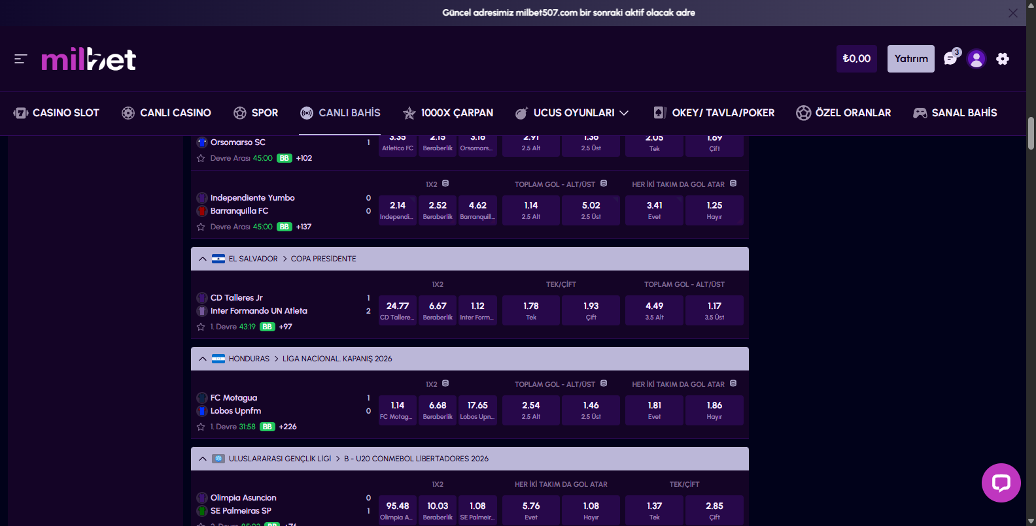Go to Özel Oranlar tab

844,113
